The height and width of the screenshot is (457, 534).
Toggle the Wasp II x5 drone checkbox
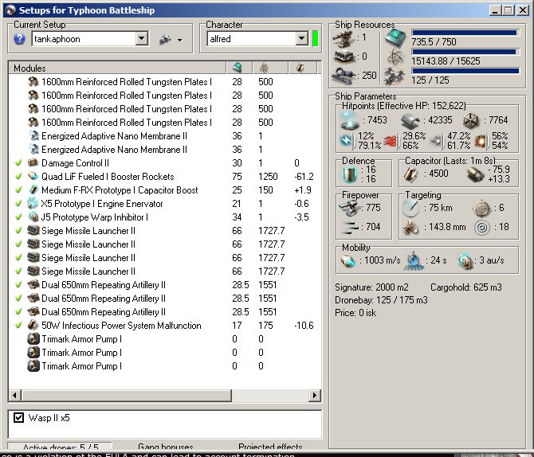click(x=19, y=417)
